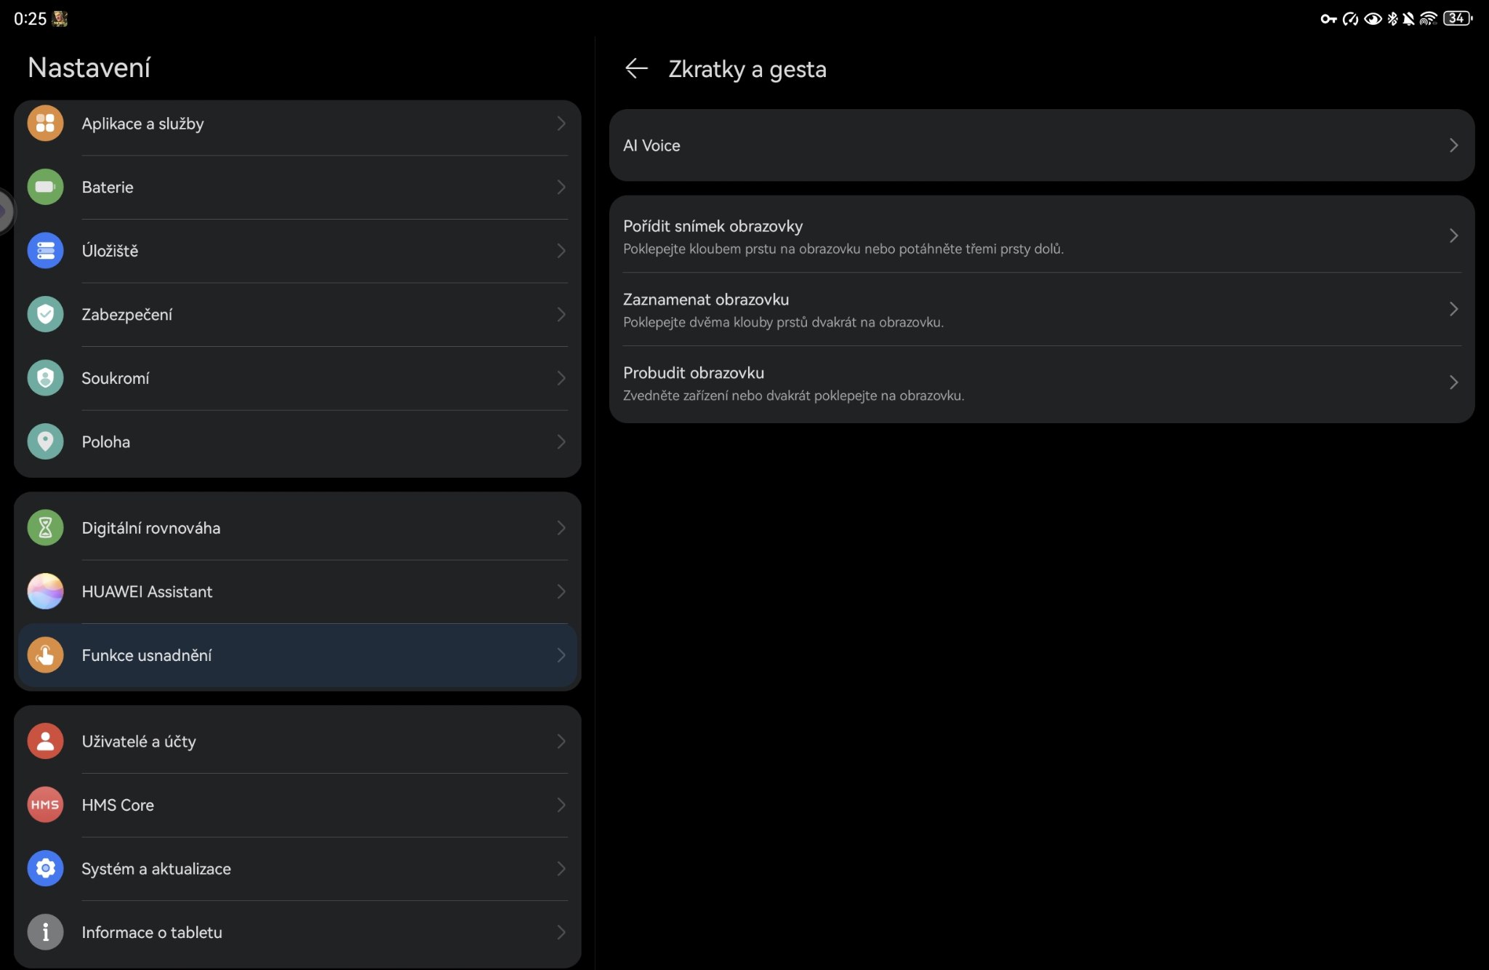
Task: Open Pořídit snímek obrazovky chevron arrow
Action: [x=1453, y=236]
